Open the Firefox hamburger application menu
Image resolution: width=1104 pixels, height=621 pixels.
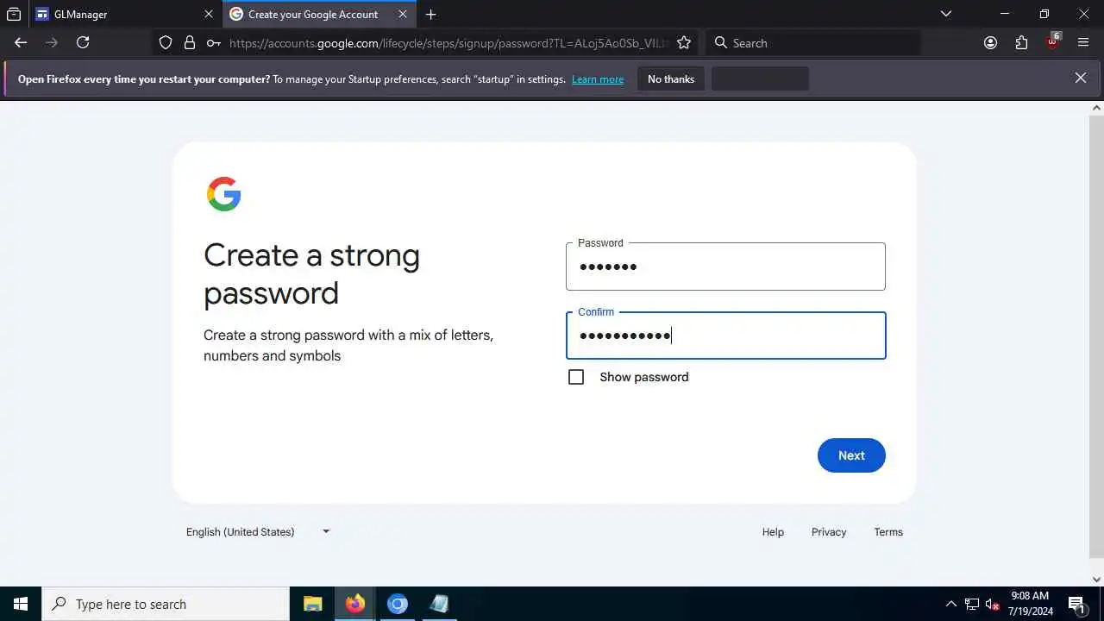pyautogui.click(x=1083, y=42)
